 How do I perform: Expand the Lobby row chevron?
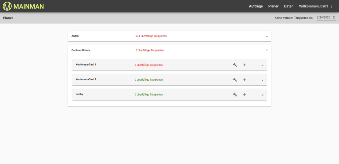coord(263,95)
